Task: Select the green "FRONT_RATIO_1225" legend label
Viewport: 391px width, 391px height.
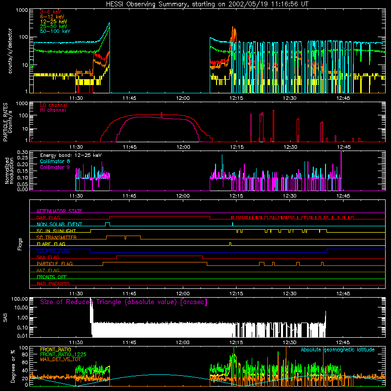Action: coord(63,354)
